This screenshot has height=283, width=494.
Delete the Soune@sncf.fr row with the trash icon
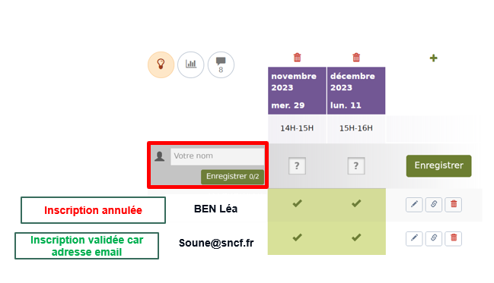pyautogui.click(x=454, y=238)
